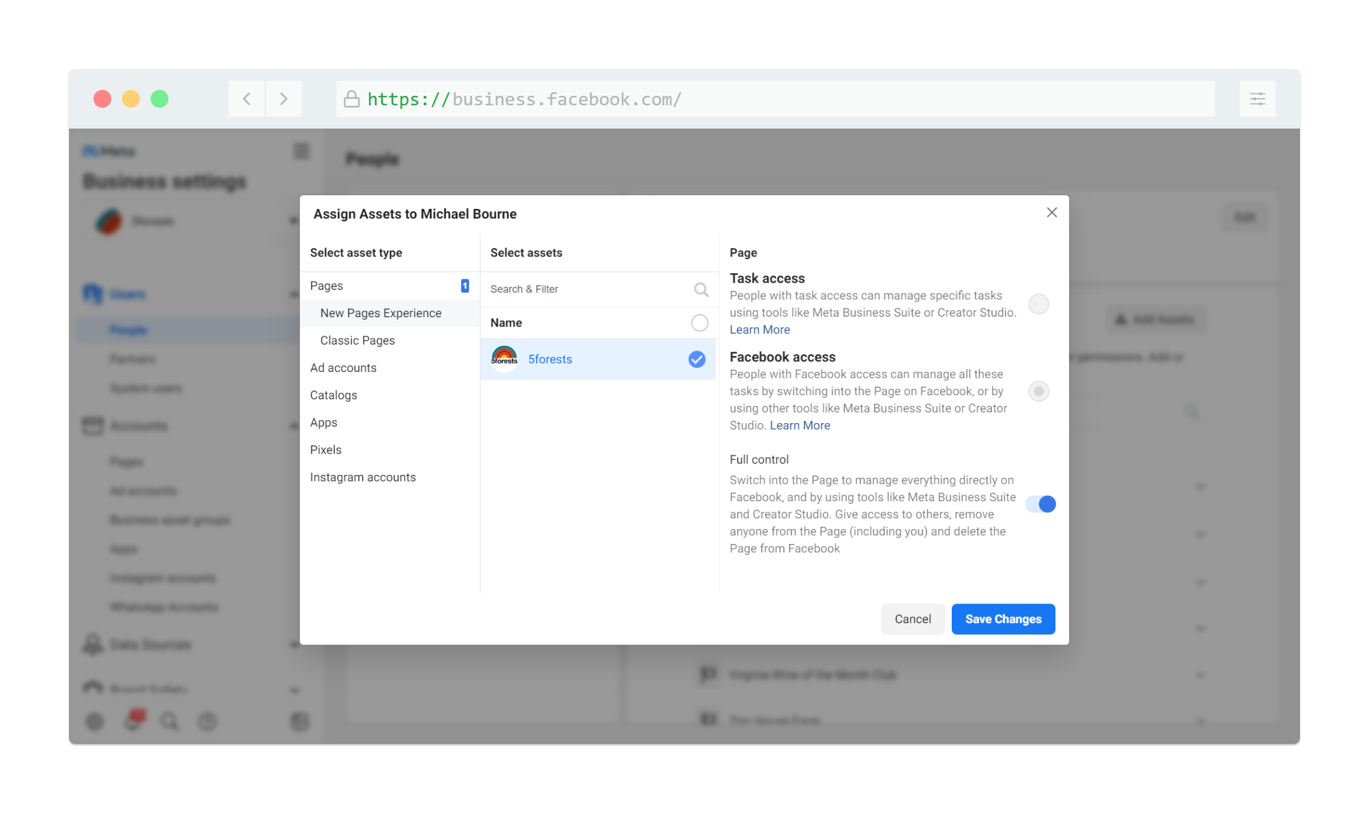Uncheck the 5forests page checkmark
Viewport: 1369px width, 813px height.
[696, 359]
